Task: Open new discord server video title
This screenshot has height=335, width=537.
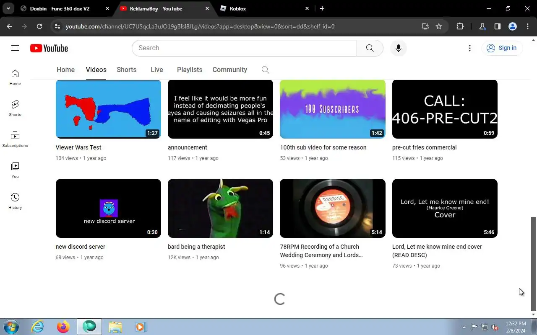Action: pos(81,247)
